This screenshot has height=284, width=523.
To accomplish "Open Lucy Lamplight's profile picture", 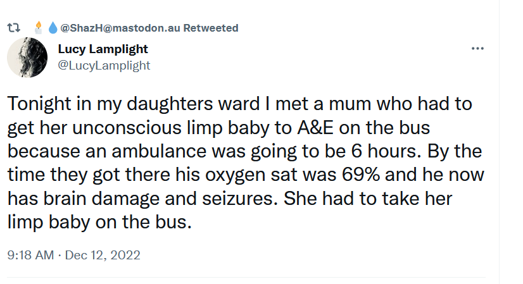I will (x=27, y=58).
